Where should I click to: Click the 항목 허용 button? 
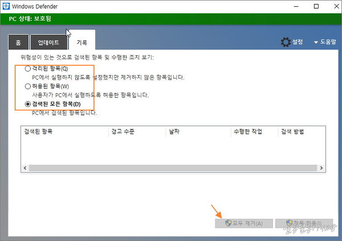pyautogui.click(x=303, y=223)
